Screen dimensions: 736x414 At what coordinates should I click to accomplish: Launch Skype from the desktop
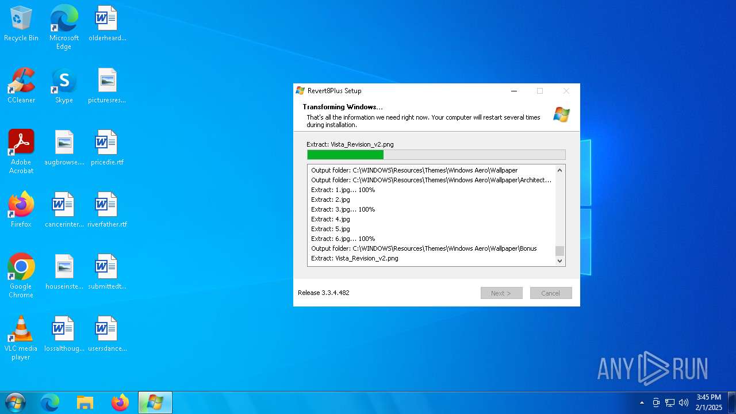click(x=64, y=86)
